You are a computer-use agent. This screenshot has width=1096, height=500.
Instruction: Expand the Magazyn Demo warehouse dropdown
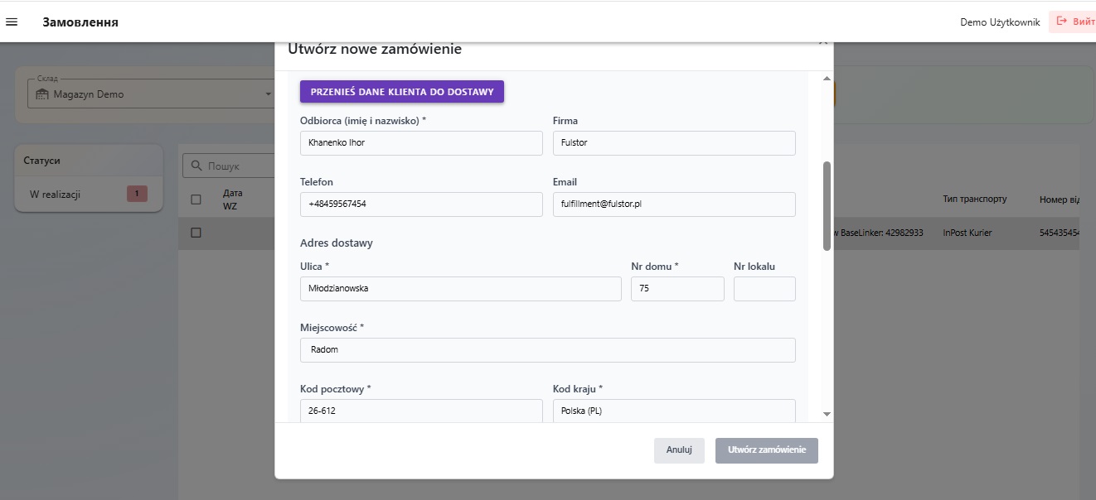tap(268, 94)
